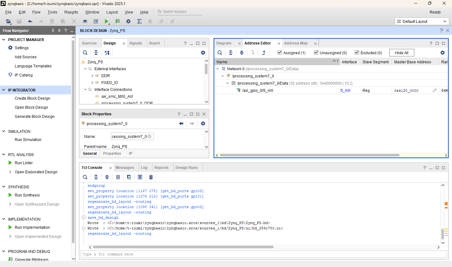Uncheck the Excluded (0) checkbox
452x267 pixels.
(357, 53)
